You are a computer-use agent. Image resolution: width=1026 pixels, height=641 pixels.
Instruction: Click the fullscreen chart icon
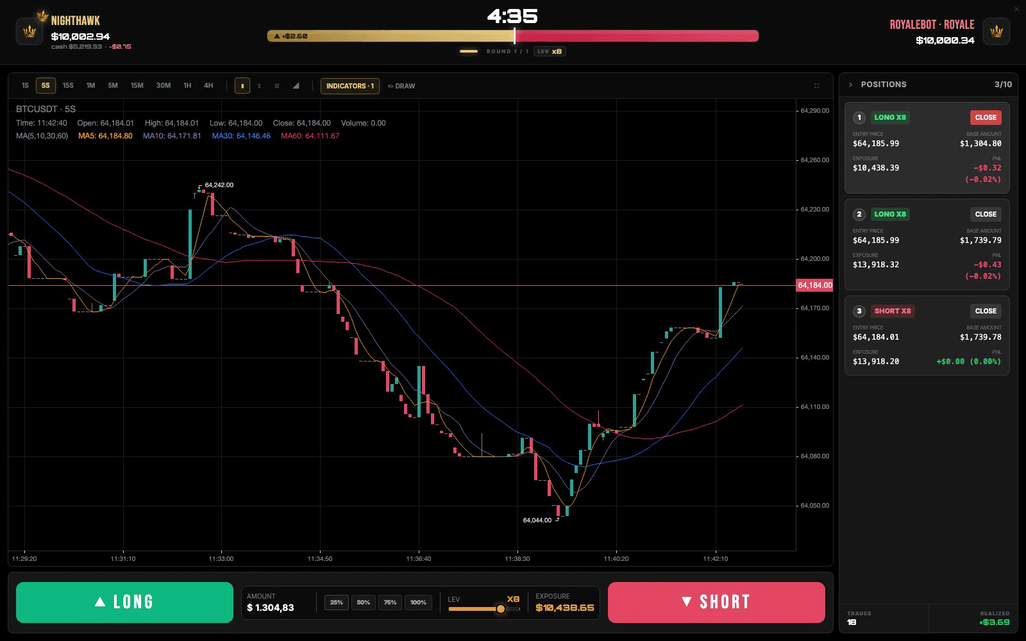coord(817,86)
